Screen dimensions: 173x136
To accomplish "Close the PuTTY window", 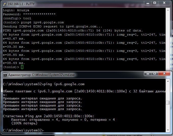I will pyautogui.click(x=164, y=3).
